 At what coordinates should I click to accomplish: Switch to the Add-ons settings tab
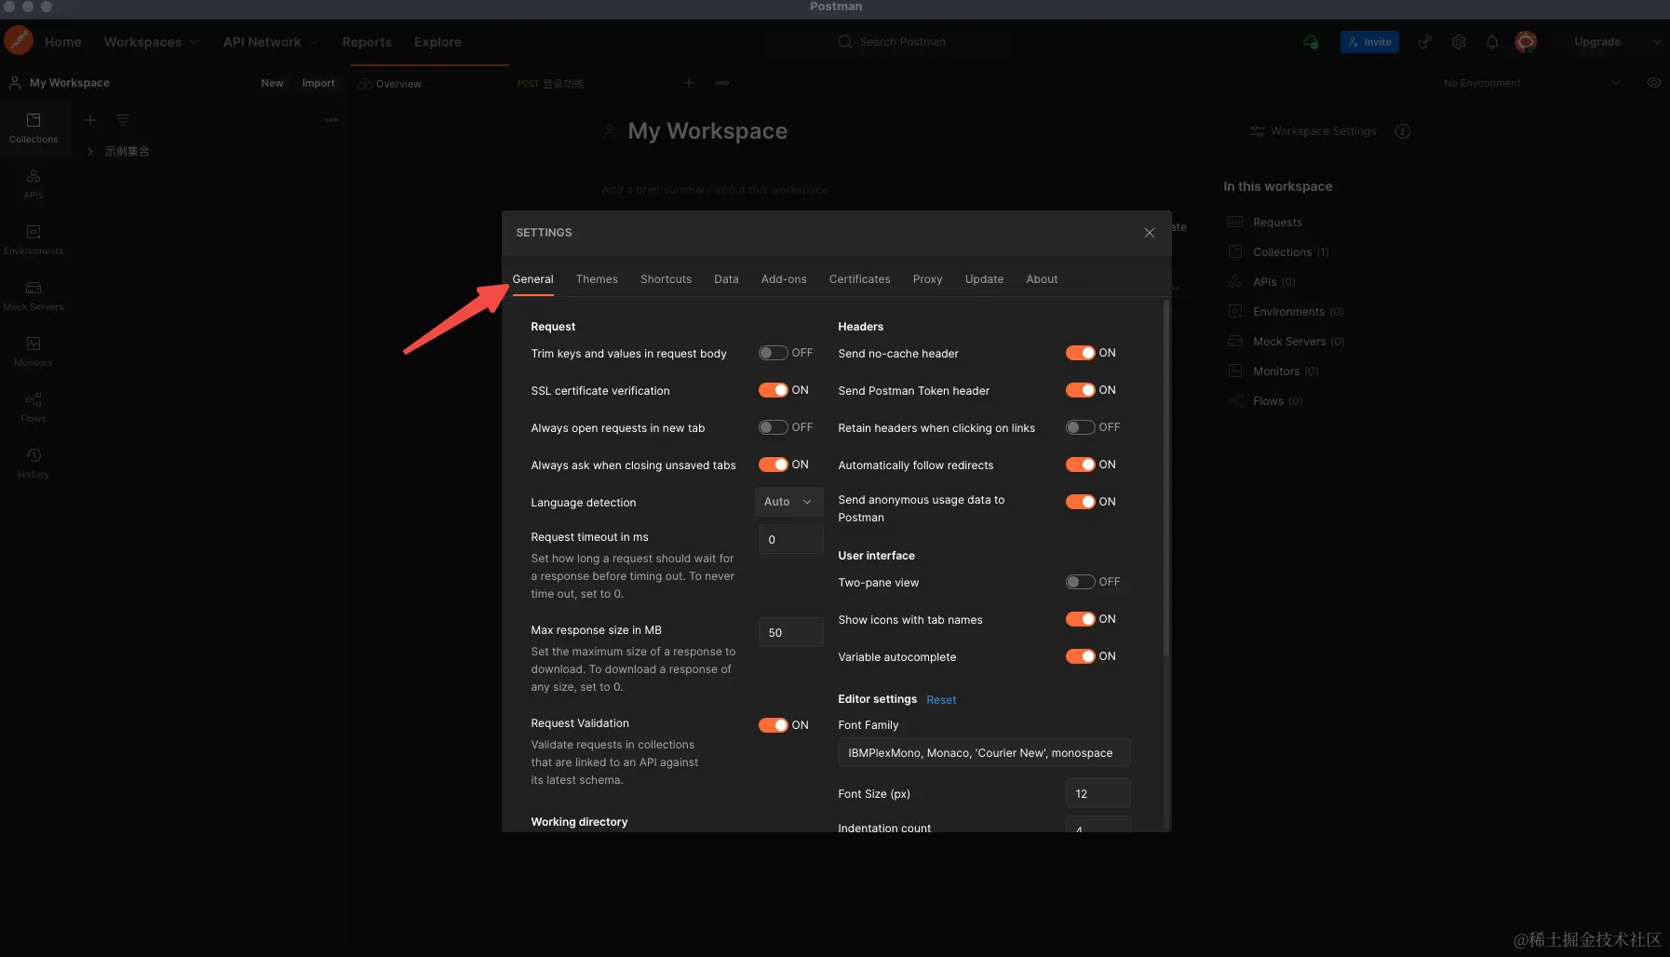784,279
